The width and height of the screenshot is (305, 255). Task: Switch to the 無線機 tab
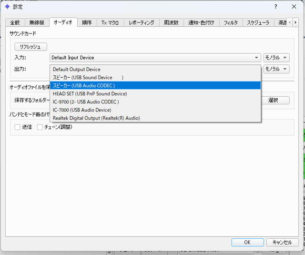[x=37, y=22]
